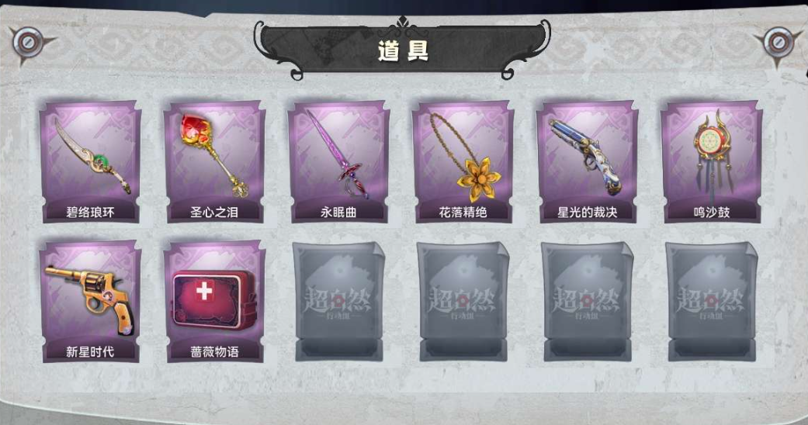The image size is (808, 425).
Task: Click the 鸣沙鼓 drum item
Action: (712, 162)
